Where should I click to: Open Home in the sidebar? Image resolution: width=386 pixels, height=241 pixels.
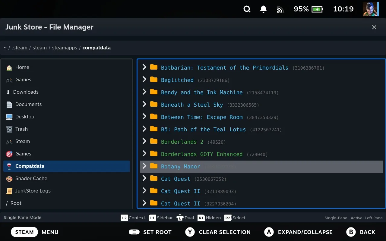[67, 67]
